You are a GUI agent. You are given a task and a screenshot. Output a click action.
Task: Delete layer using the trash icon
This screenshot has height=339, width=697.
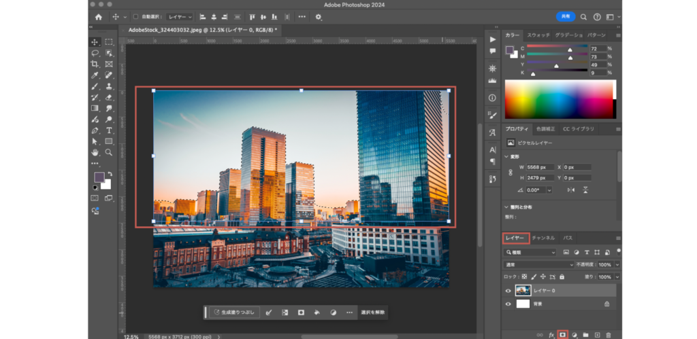(x=609, y=334)
